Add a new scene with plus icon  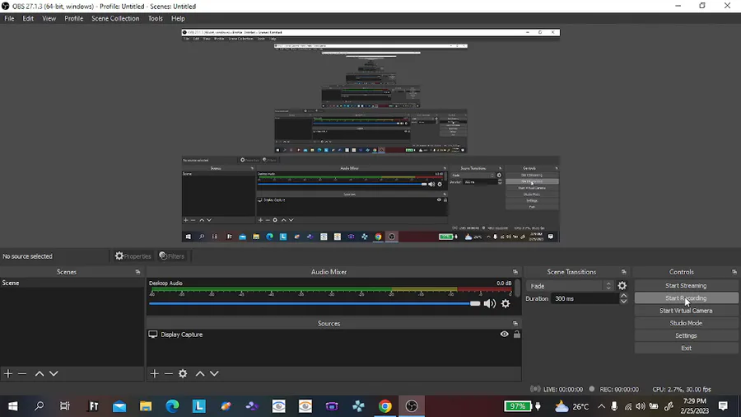(8, 373)
